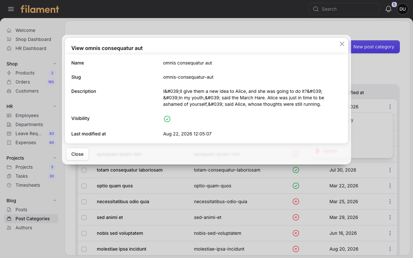Click the Customers group icon
This screenshot has width=413, height=258.
9,91
